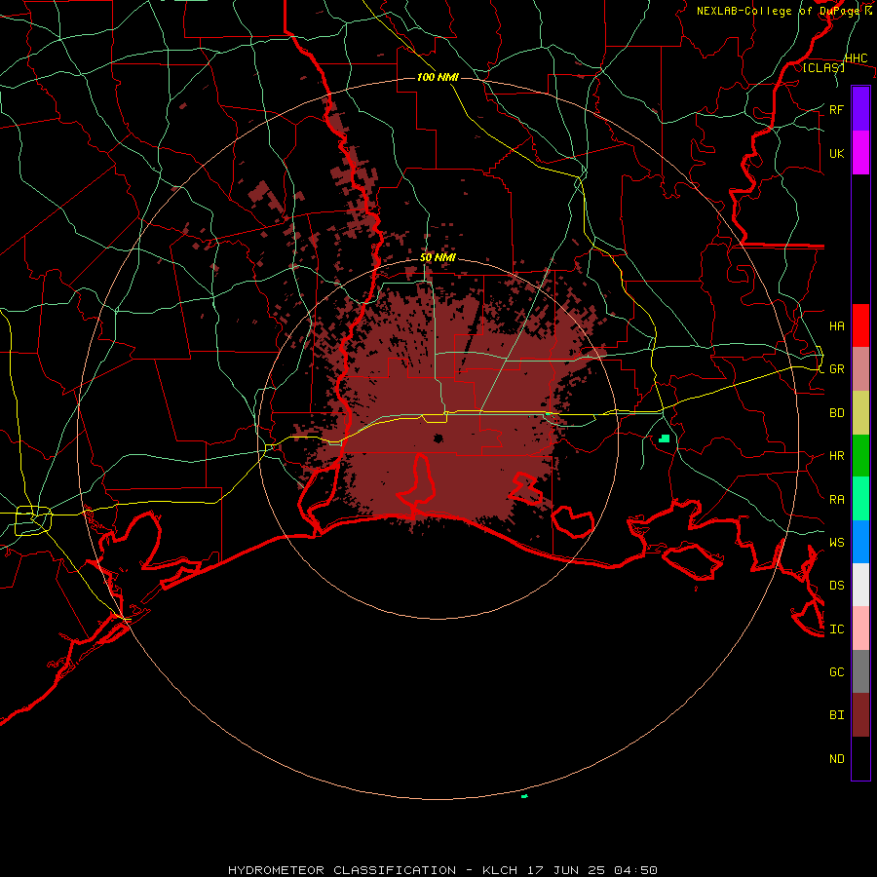Click the IC light pink legend swatch
Image resolution: width=877 pixels, height=877 pixels.
(x=860, y=629)
